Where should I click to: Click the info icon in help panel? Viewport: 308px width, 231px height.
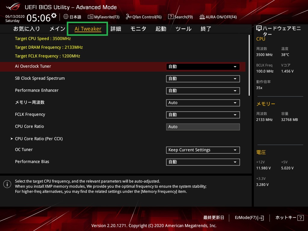point(7,184)
